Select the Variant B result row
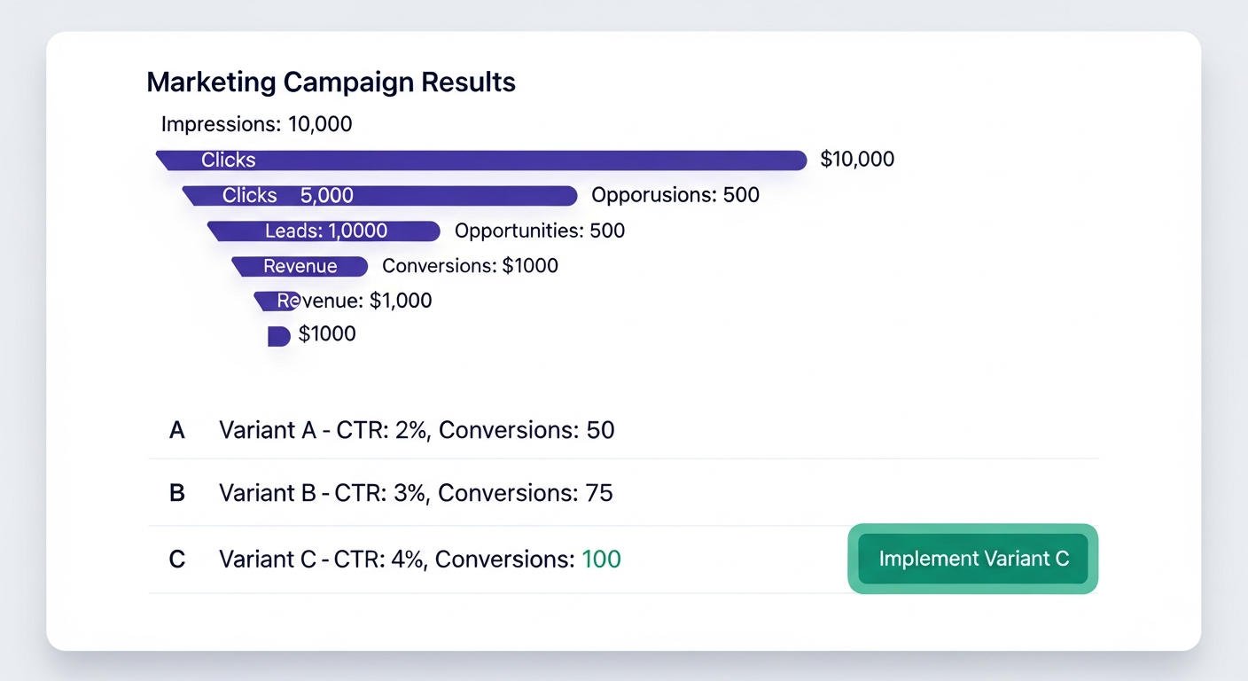 point(623,492)
